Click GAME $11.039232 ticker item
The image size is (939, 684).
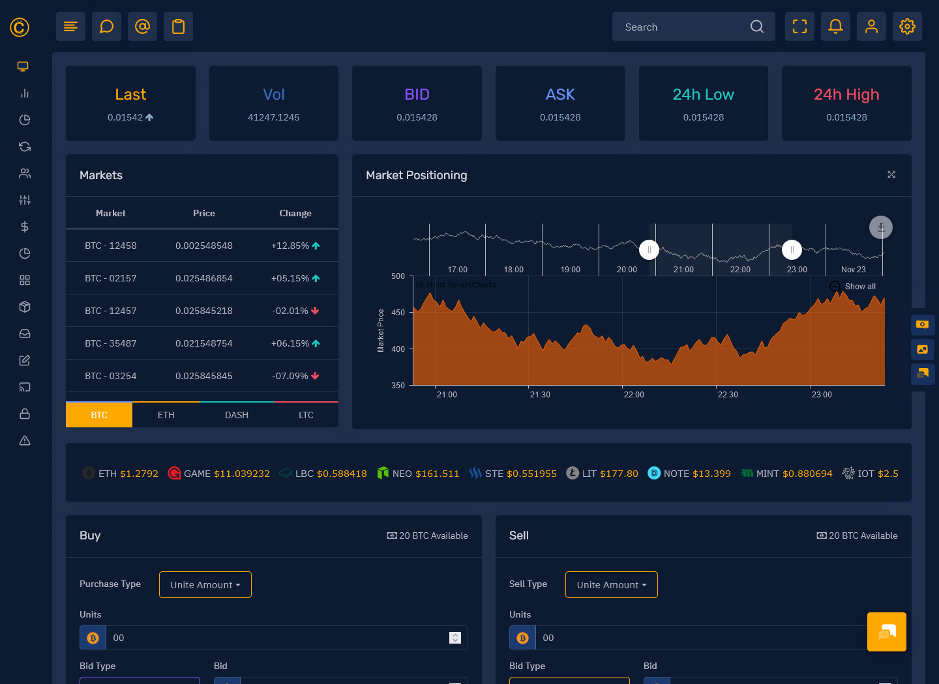click(x=218, y=474)
